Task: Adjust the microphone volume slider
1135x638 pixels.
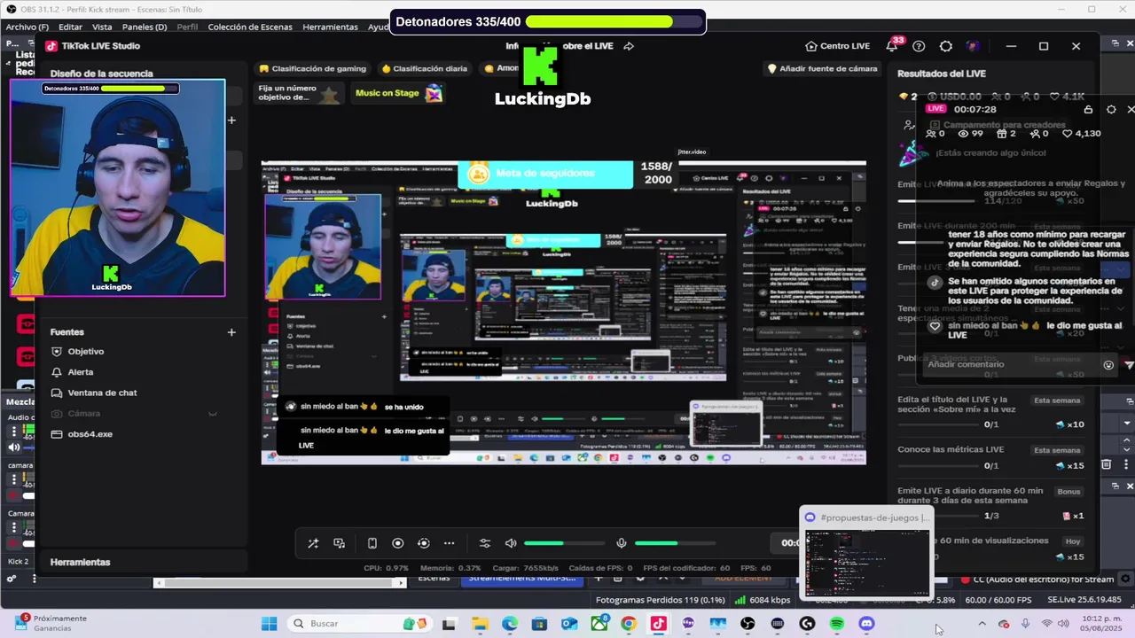Action: (x=674, y=543)
